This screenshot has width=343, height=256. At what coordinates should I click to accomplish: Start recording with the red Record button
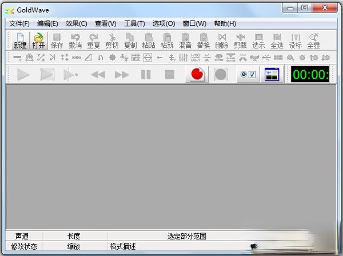pos(197,74)
